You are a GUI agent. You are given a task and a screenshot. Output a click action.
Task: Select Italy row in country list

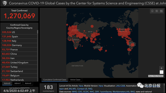(19, 41)
